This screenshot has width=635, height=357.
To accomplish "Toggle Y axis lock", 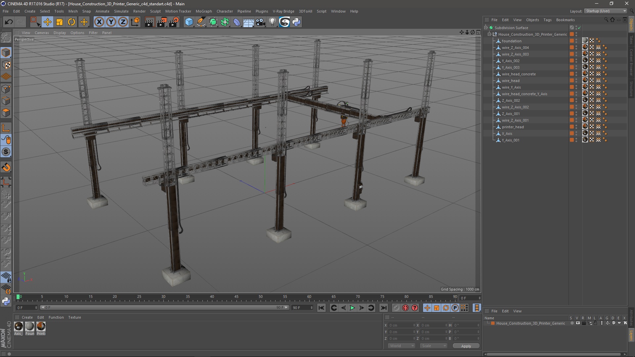I will (x=111, y=22).
